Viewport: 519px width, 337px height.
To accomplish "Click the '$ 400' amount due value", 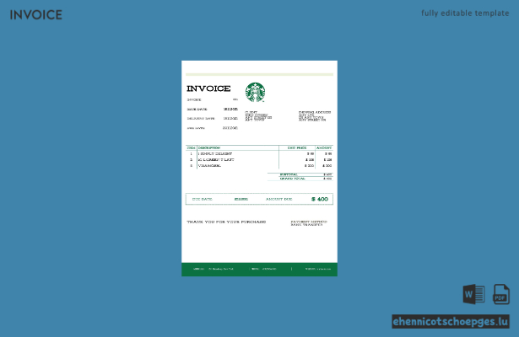I will [x=319, y=199].
